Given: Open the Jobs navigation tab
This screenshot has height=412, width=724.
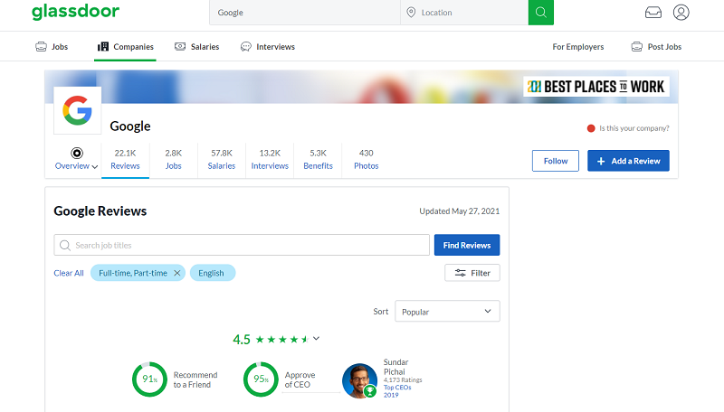Looking at the screenshot, I should pyautogui.click(x=52, y=47).
